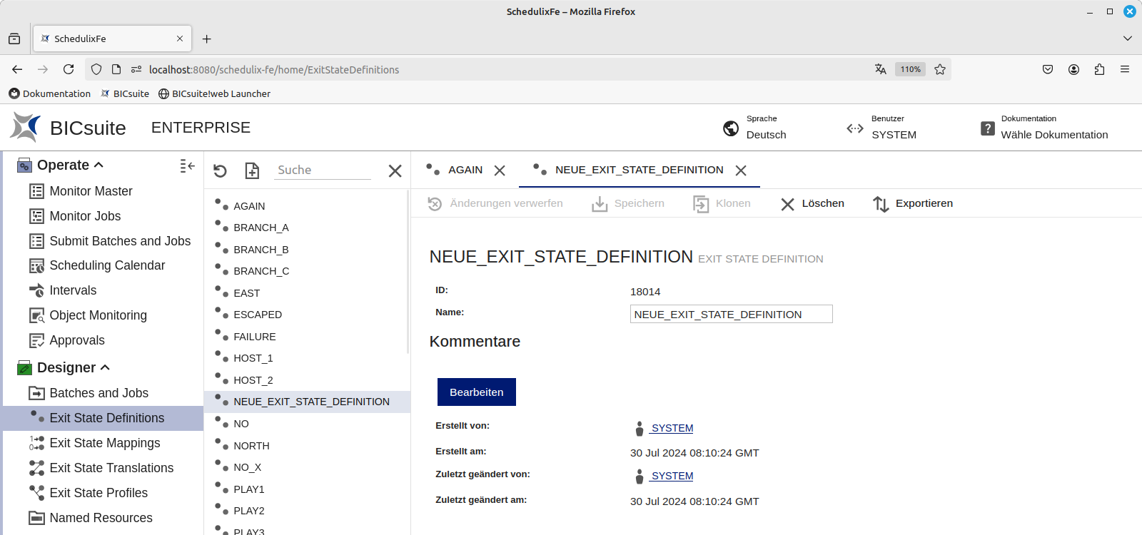Bookmark this page with the star

coord(940,69)
